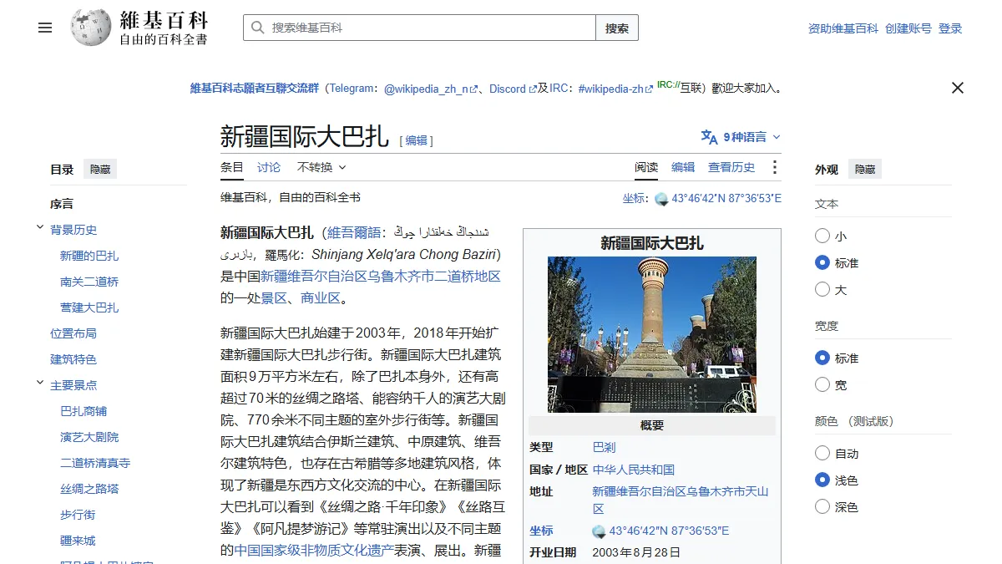Click the 坐标 label link in infobox
1002x564 pixels.
coord(541,531)
